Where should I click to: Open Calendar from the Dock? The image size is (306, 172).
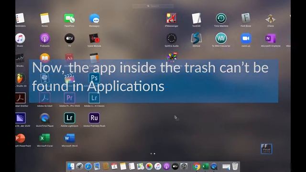point(114,166)
